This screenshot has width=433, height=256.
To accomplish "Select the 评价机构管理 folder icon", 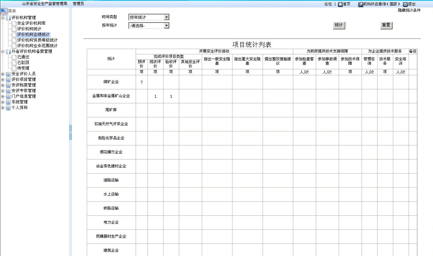I will [8, 18].
